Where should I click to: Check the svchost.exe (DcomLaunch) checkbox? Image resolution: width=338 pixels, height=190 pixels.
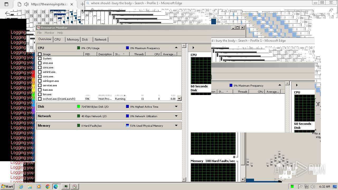(40, 99)
